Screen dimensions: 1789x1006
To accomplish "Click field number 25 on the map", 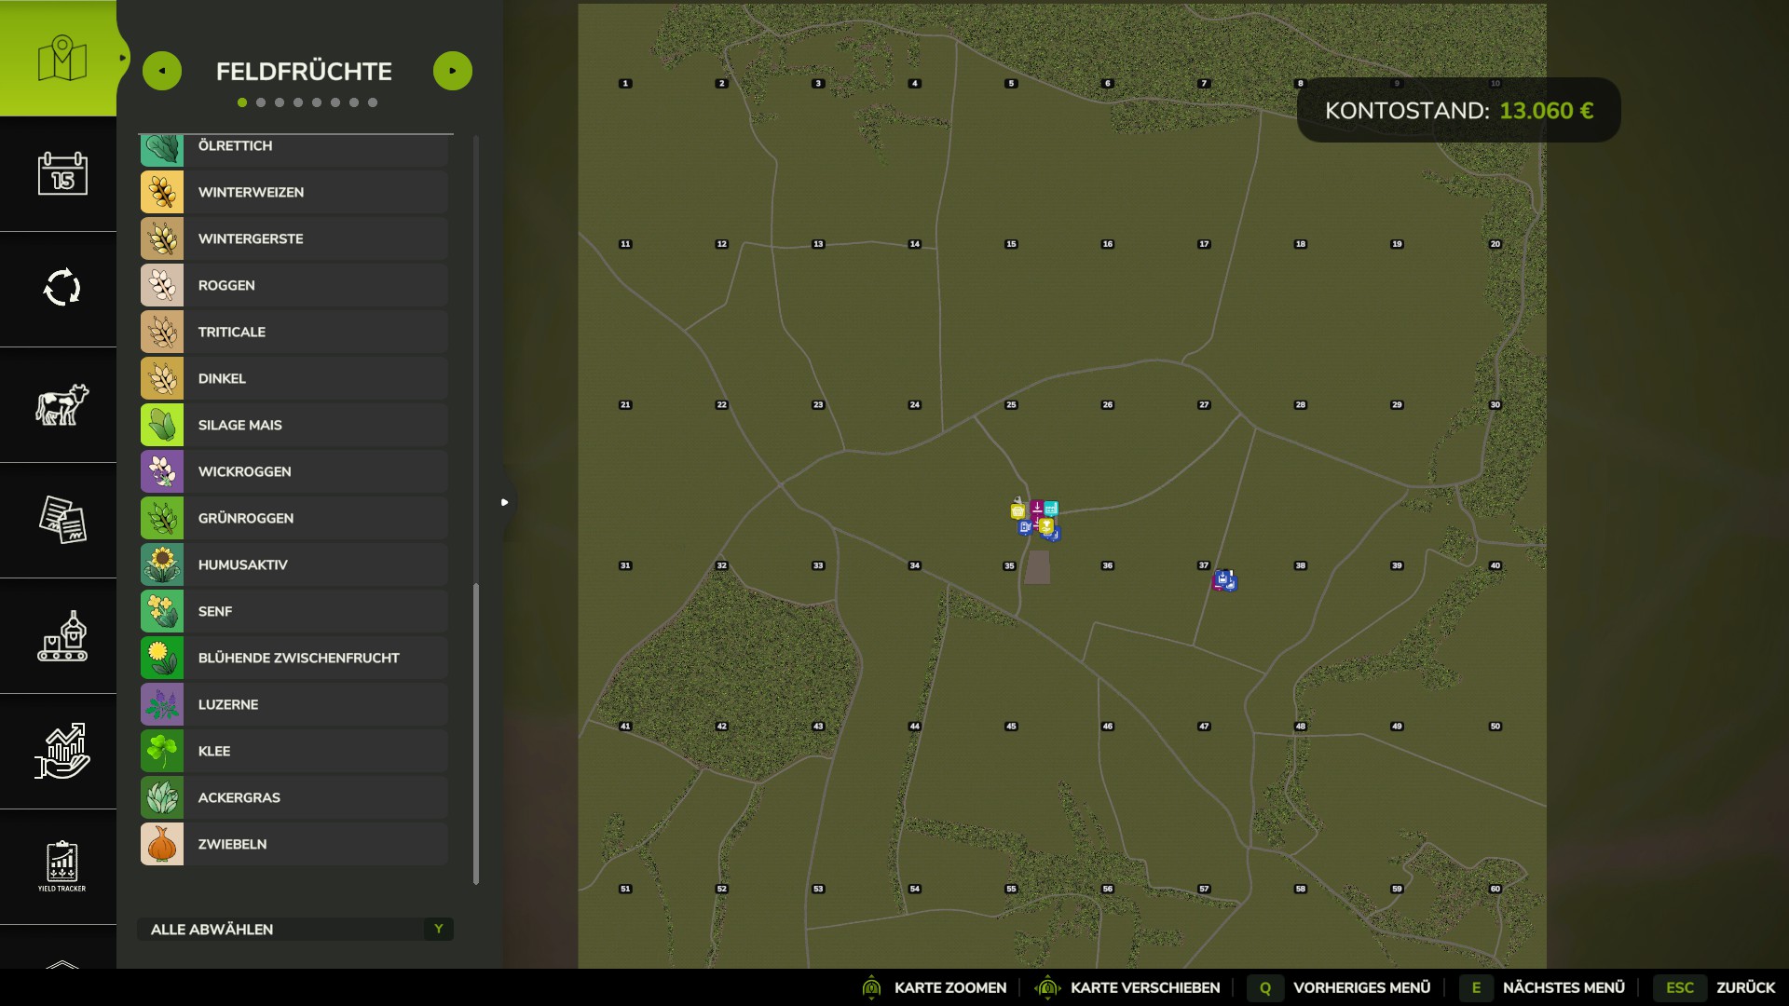I will click(x=1011, y=405).
